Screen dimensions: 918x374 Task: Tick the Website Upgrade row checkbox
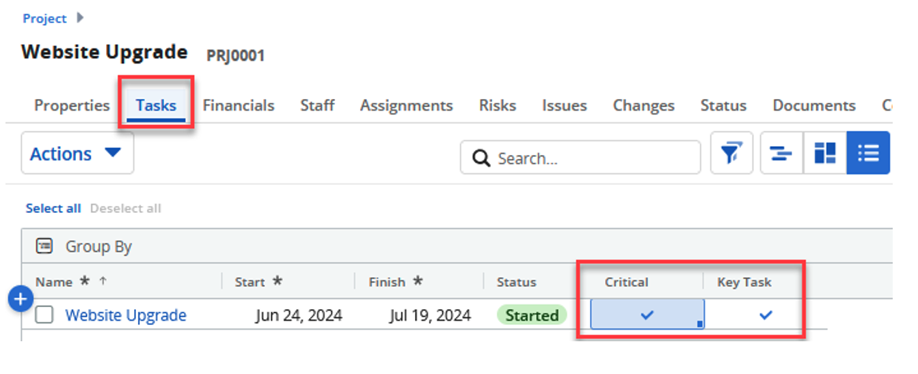click(44, 315)
